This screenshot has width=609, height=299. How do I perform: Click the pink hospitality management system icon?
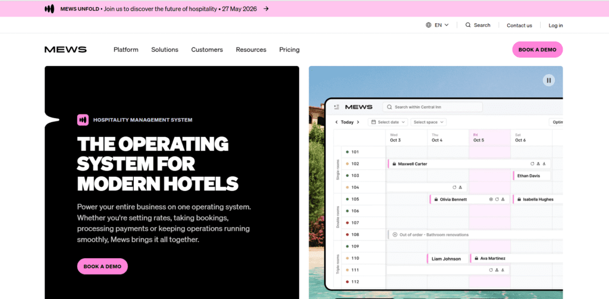83,120
